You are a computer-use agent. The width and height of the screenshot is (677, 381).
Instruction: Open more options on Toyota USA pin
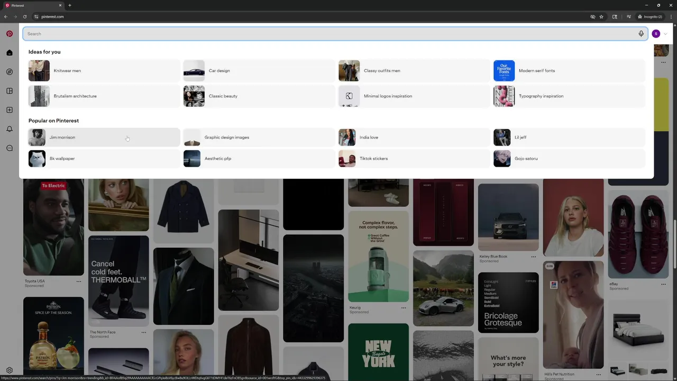[79, 281]
